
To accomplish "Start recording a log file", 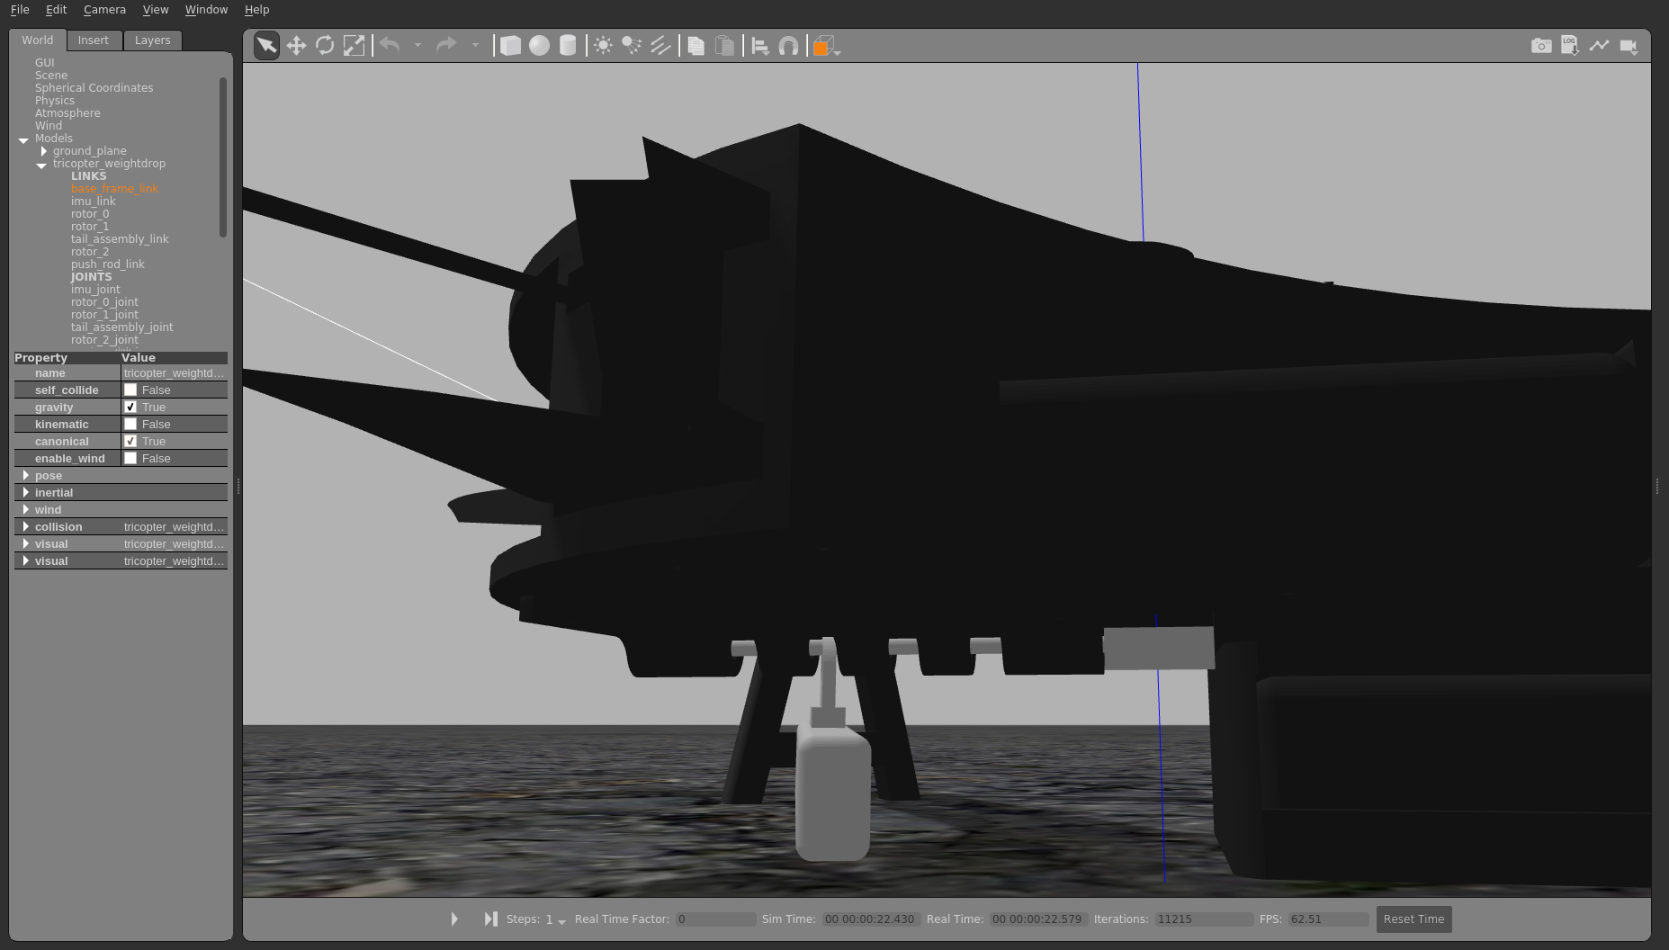I will click(x=1570, y=45).
